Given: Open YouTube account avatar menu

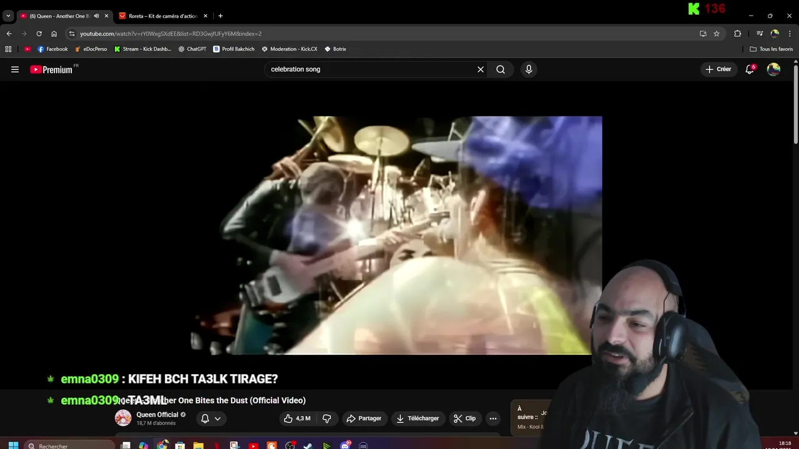Looking at the screenshot, I should (773, 69).
